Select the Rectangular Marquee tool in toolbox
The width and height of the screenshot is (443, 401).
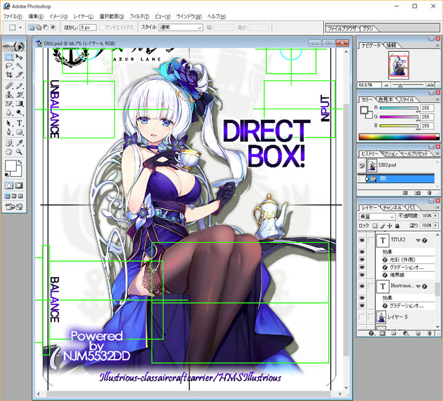pyautogui.click(x=9, y=57)
